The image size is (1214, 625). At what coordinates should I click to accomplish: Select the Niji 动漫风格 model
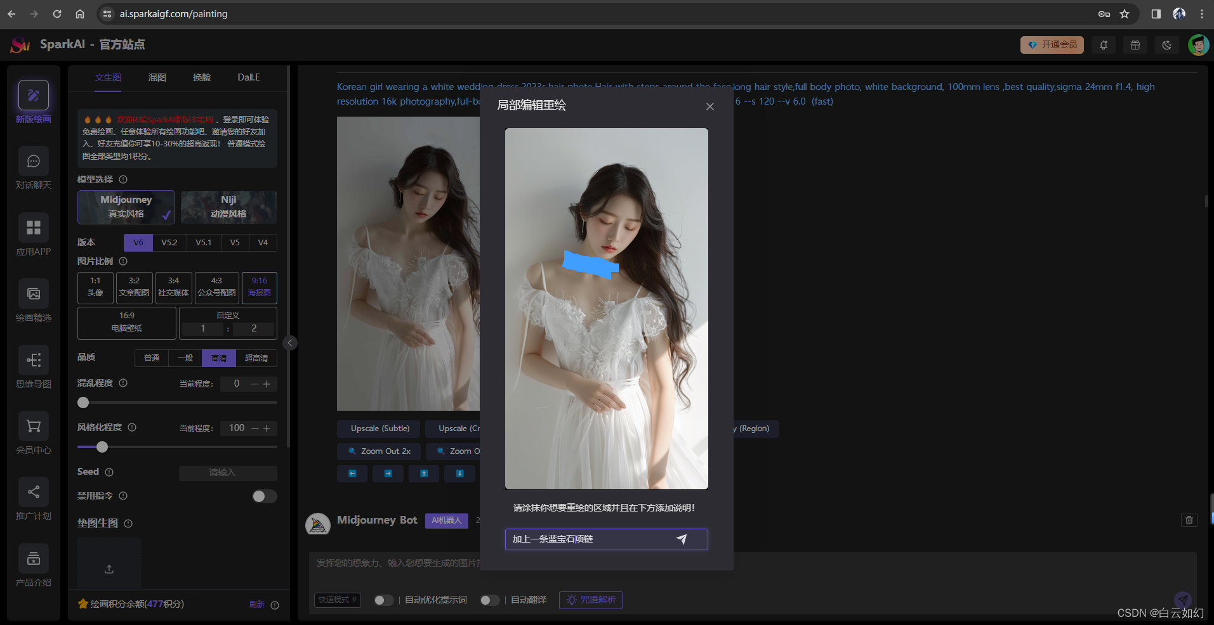(x=228, y=207)
